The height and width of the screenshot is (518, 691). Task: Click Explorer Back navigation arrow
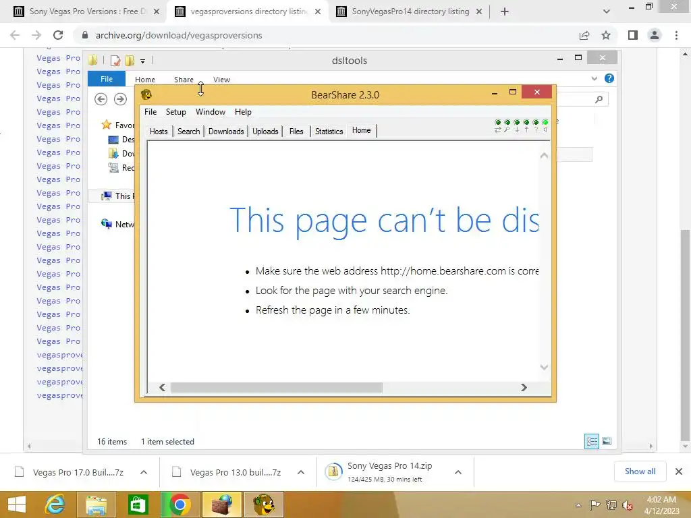[x=101, y=99]
